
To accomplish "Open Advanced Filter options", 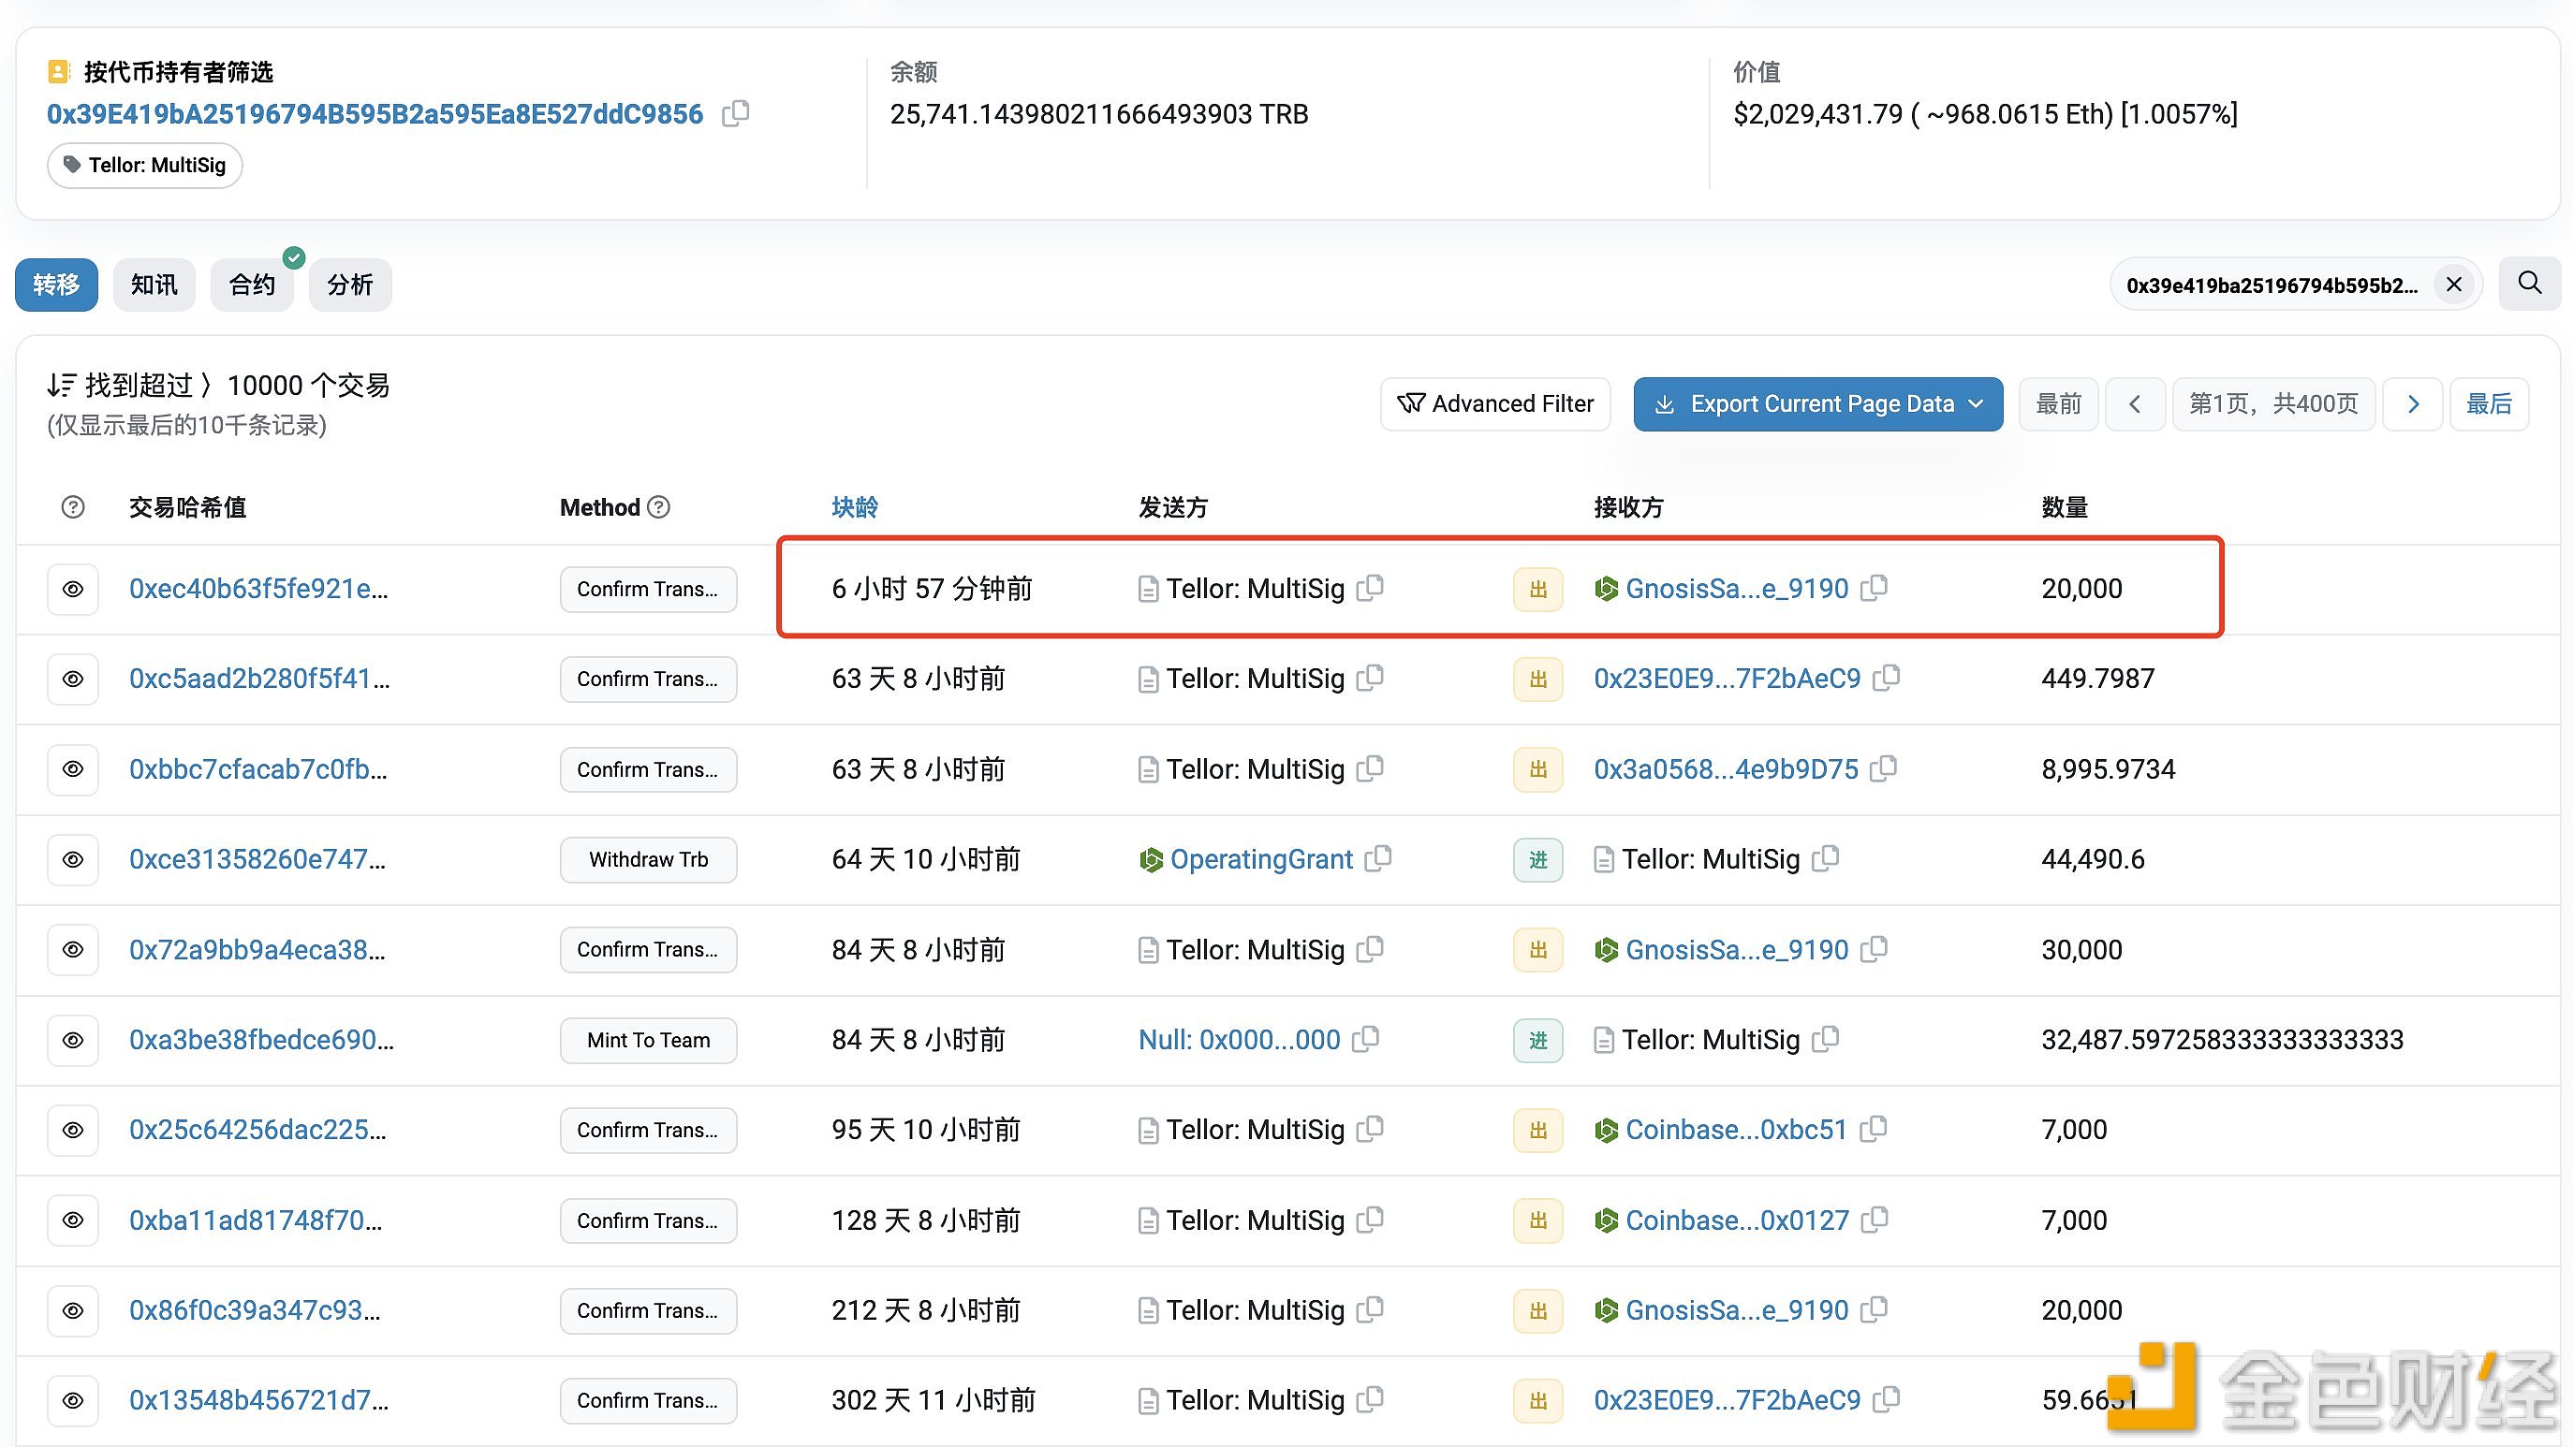I will [1495, 404].
